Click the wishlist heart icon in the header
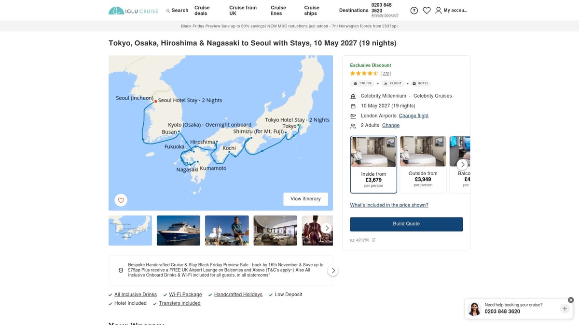 [x=427, y=10]
